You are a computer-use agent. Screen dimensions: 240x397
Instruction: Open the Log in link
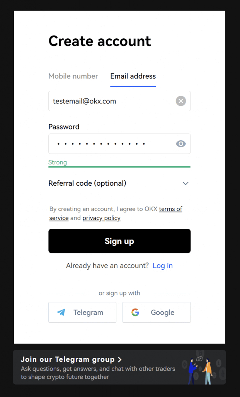[163, 266]
